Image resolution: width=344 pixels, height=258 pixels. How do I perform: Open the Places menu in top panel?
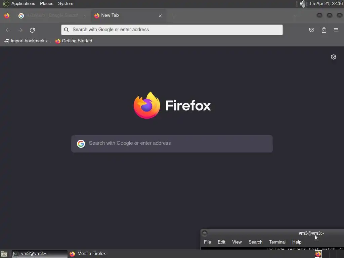[46, 4]
